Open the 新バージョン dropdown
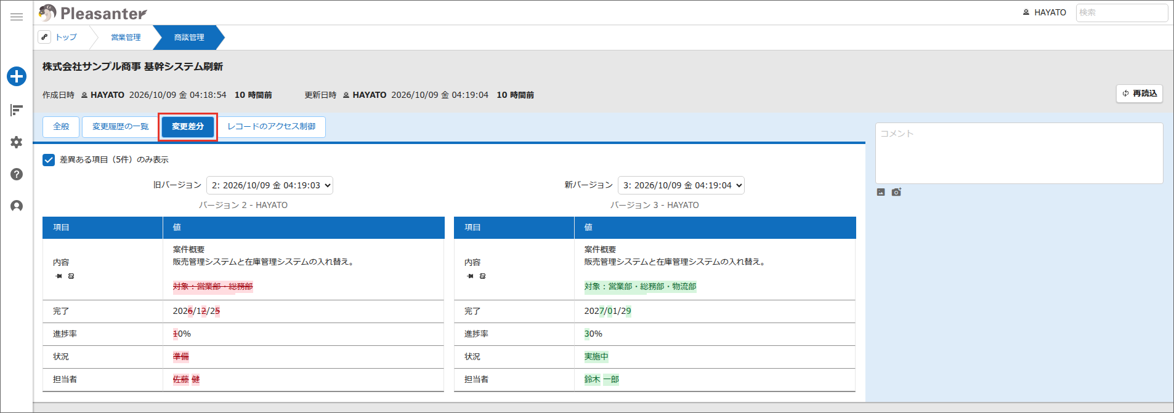 pyautogui.click(x=681, y=185)
